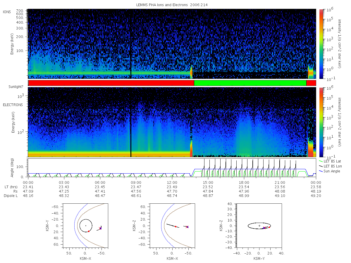Open the KSM-Z versus KSM-Y orbit plot
The height and width of the screenshot is (263, 351).
tap(259, 226)
